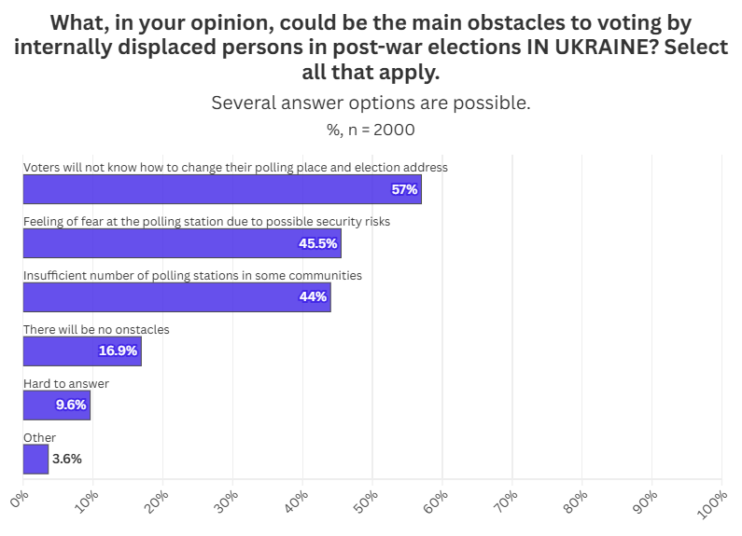Click the 'There will be no onstacles' label
This screenshot has width=742, height=536.
coord(96,330)
